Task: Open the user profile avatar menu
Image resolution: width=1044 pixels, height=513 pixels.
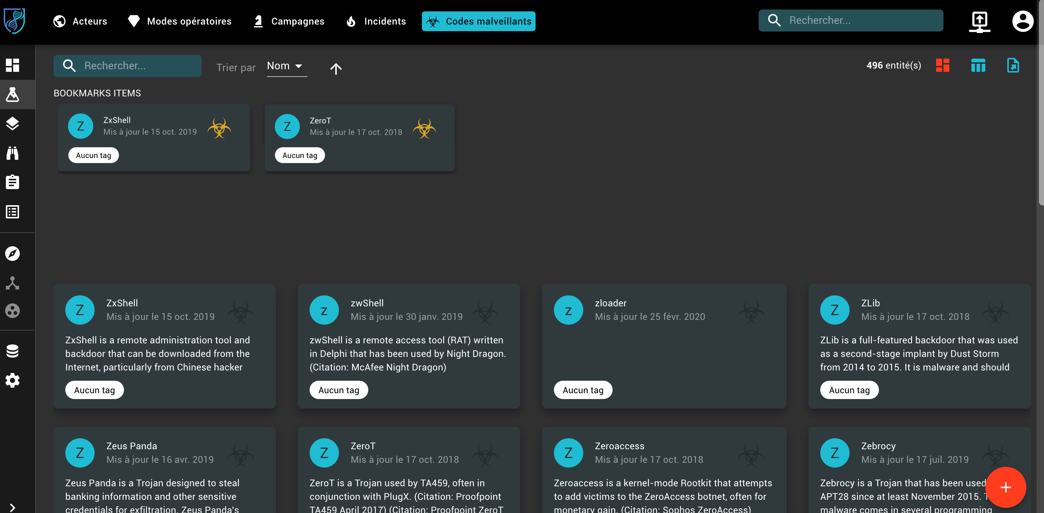Action: (x=1022, y=21)
